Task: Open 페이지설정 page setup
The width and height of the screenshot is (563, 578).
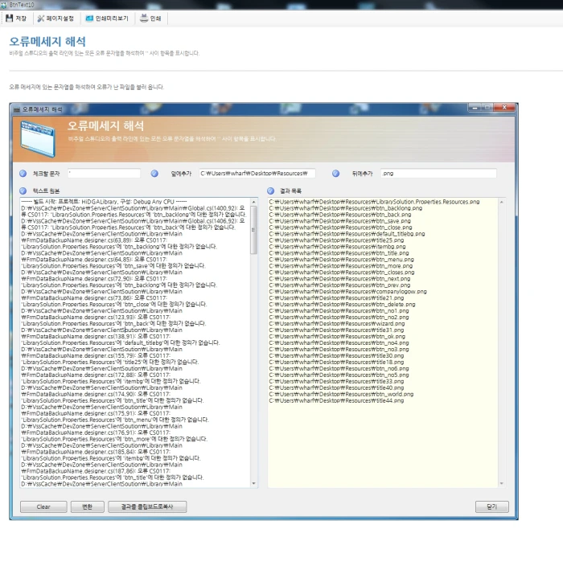Action: (x=55, y=18)
